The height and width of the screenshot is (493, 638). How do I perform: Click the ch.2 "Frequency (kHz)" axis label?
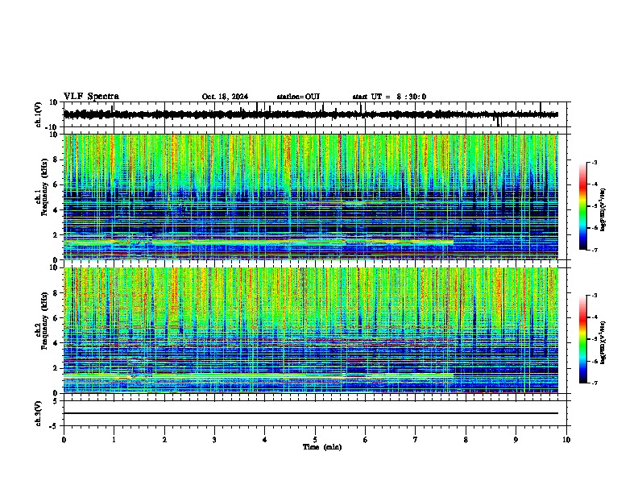tap(45, 321)
